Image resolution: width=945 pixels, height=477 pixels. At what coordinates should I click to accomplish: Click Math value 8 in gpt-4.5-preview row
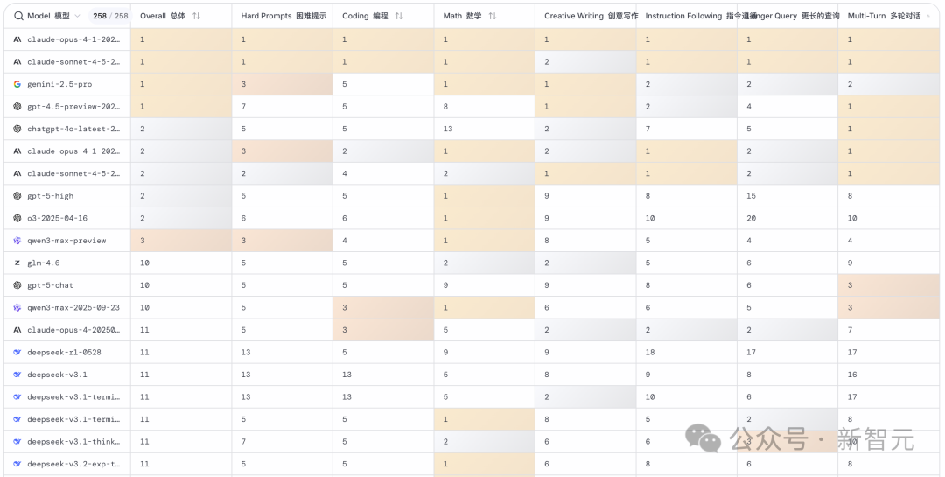tap(445, 106)
